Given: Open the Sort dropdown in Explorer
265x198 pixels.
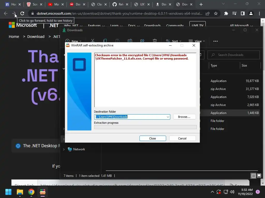Looking at the screenshot, I should [x=174, y=41].
